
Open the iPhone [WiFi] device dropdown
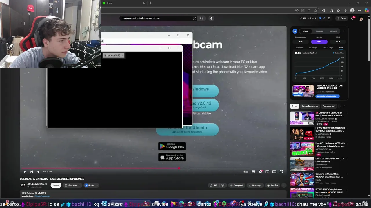[x=114, y=55]
